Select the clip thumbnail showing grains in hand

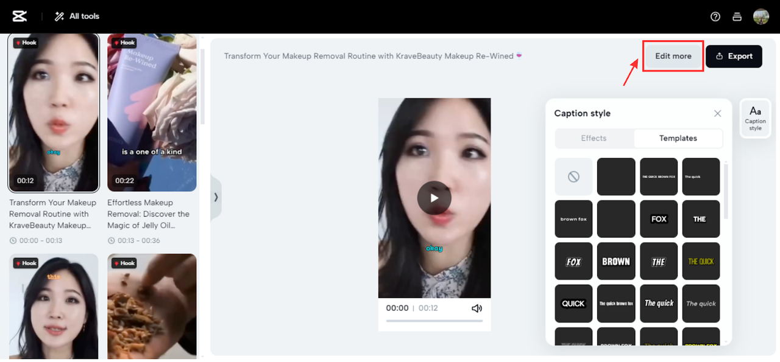click(152, 306)
